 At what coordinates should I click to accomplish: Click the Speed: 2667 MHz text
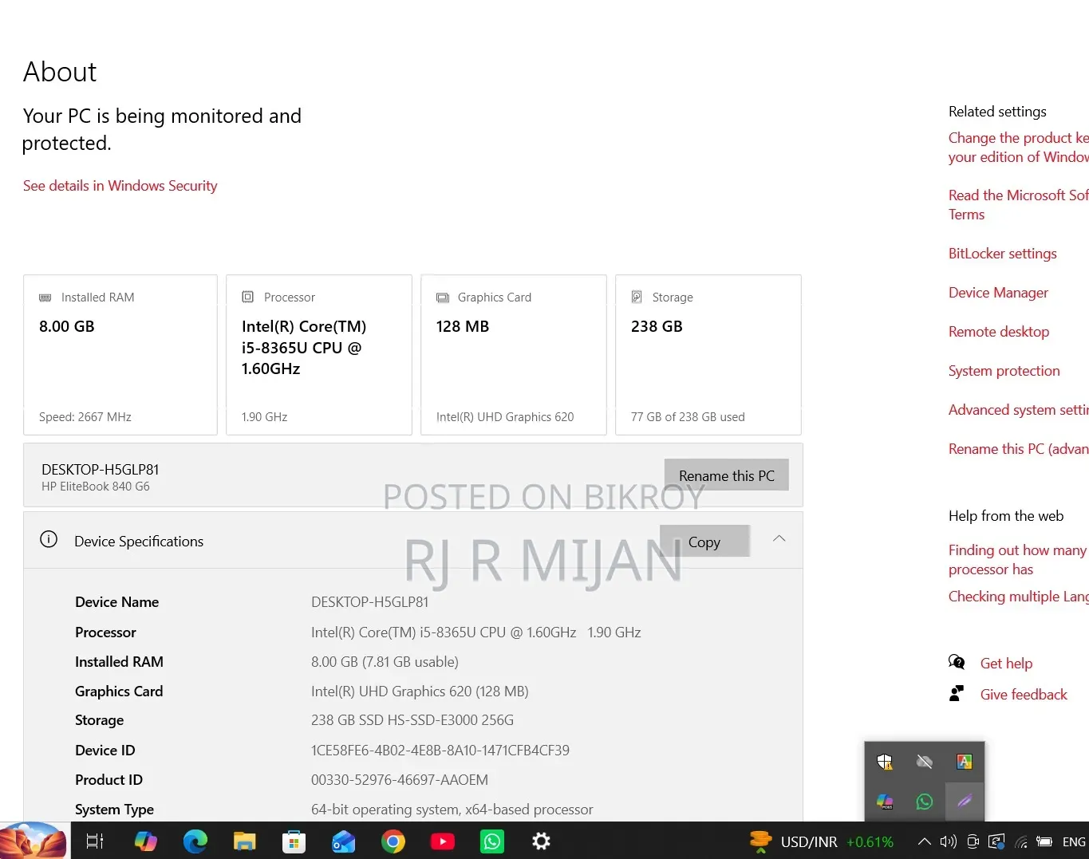(85, 417)
